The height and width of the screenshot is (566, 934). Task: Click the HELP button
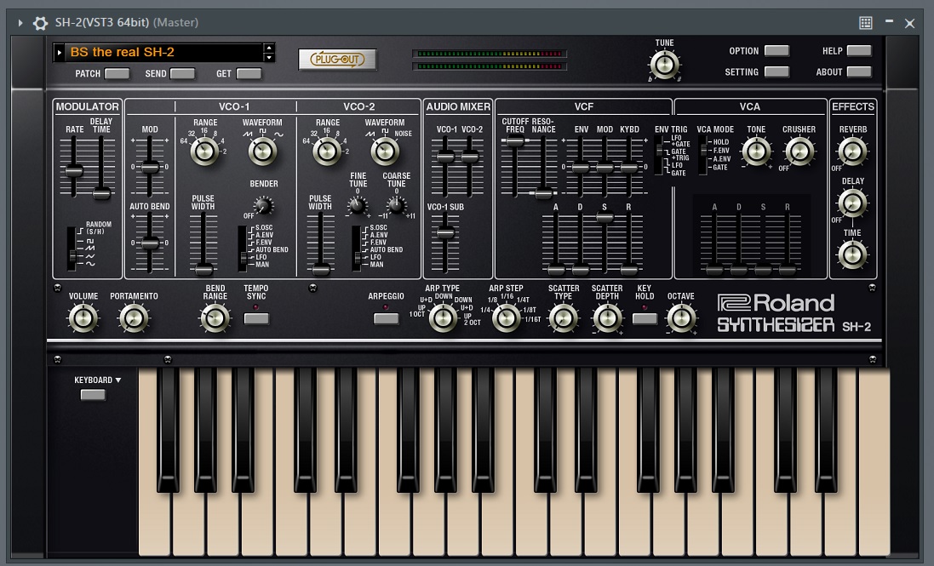click(859, 51)
